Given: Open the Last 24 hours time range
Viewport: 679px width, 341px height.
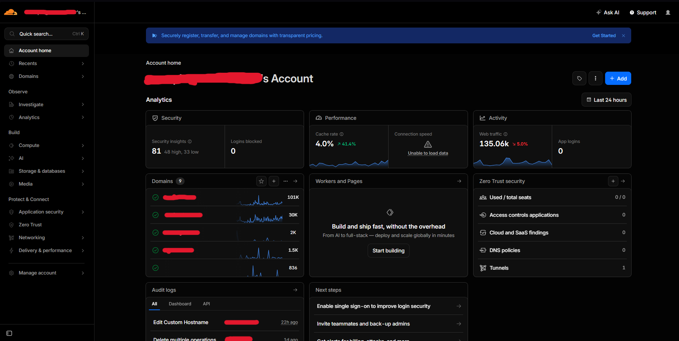Looking at the screenshot, I should 607,100.
